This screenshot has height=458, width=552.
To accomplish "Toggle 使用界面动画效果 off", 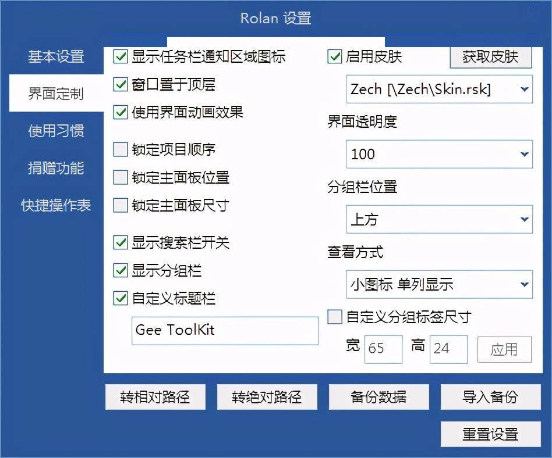I will coord(119,113).
